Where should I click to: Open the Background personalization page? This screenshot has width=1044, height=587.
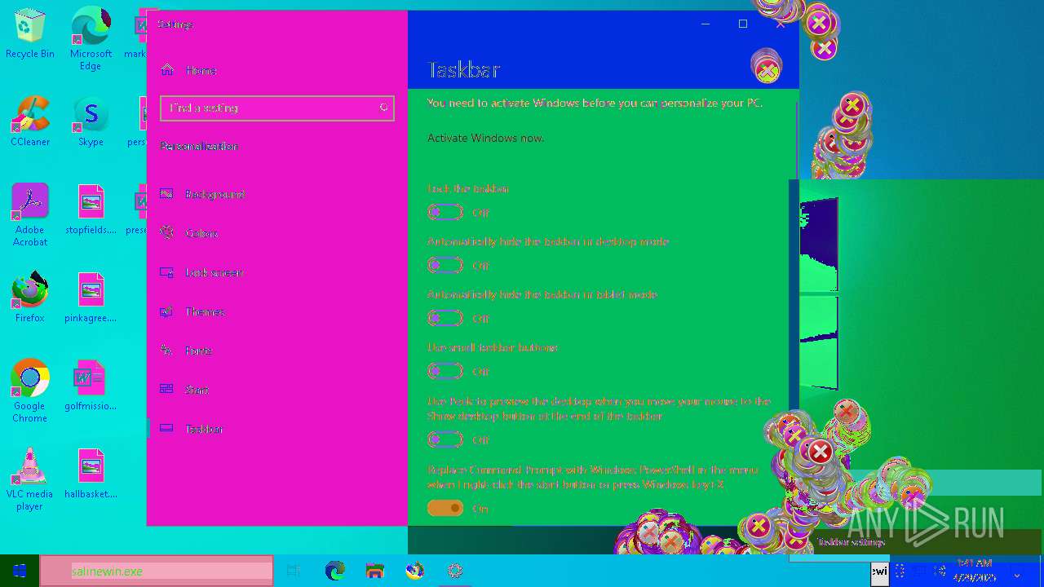[204, 194]
